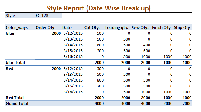The image size is (201, 112).
Task: Select blue Total Finish Qty 1000
Action: (x=168, y=62)
